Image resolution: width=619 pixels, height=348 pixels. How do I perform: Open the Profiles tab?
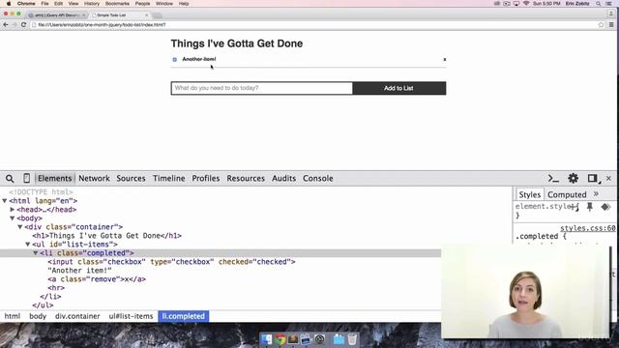[x=206, y=178]
